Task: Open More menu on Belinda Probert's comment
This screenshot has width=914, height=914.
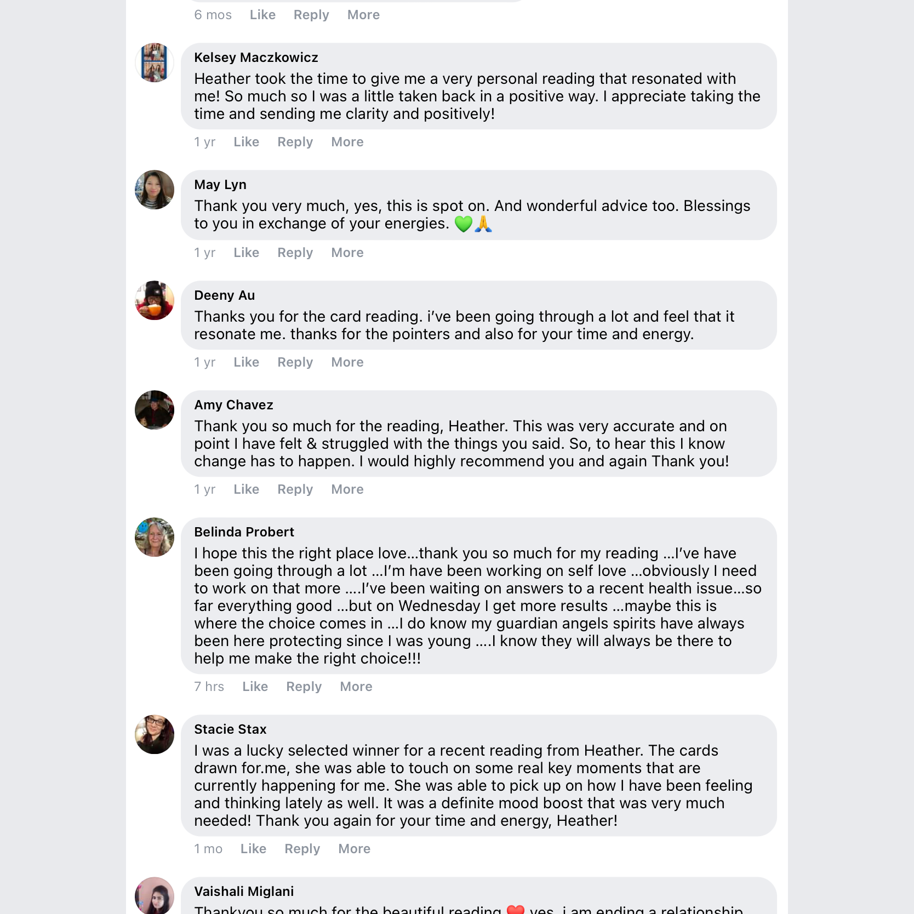Action: coord(356,687)
